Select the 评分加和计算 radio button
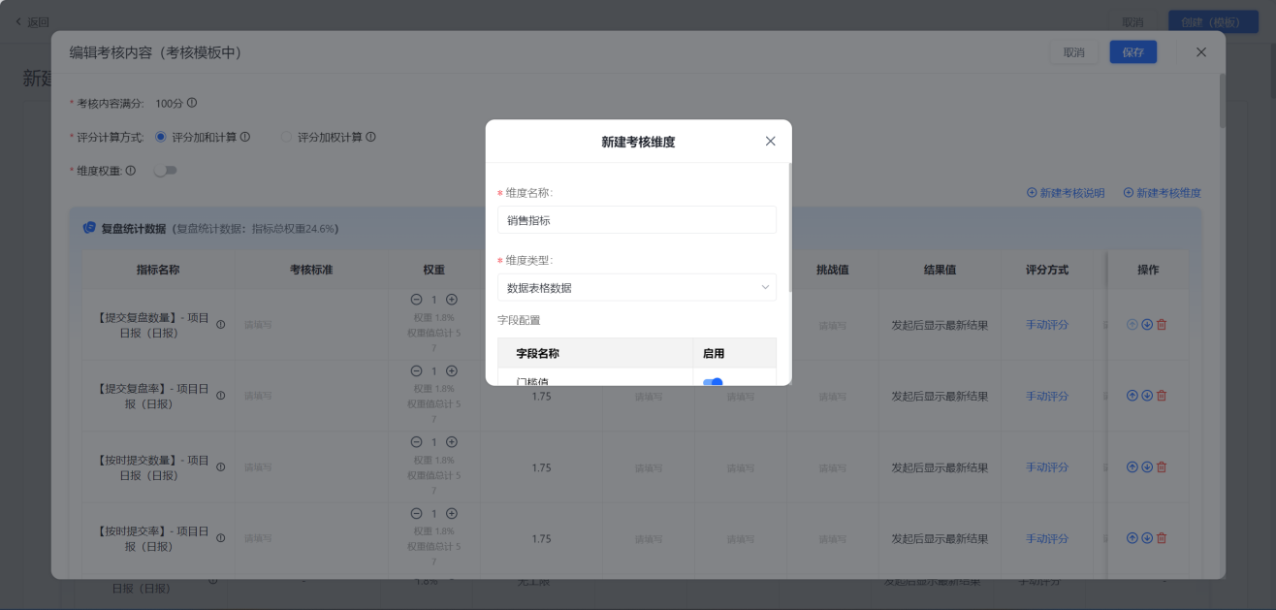 (x=161, y=137)
